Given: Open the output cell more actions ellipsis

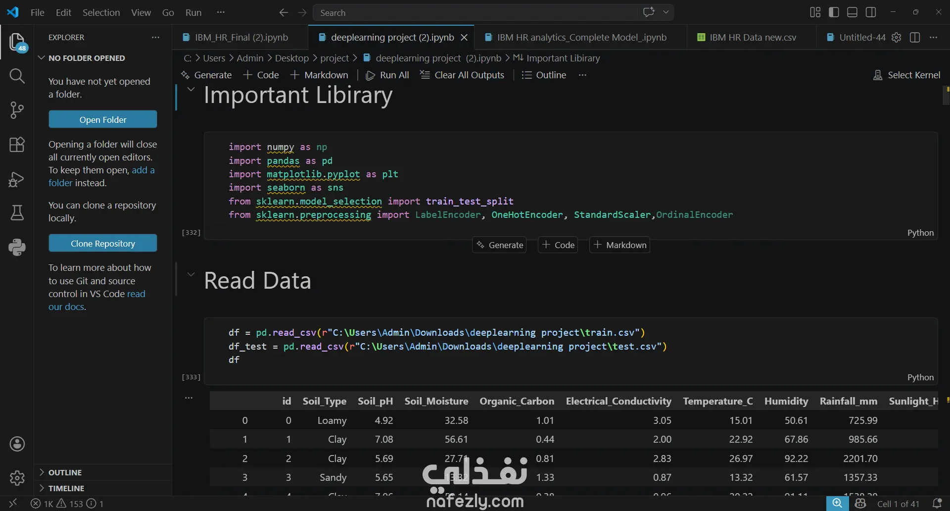Looking at the screenshot, I should (x=189, y=398).
